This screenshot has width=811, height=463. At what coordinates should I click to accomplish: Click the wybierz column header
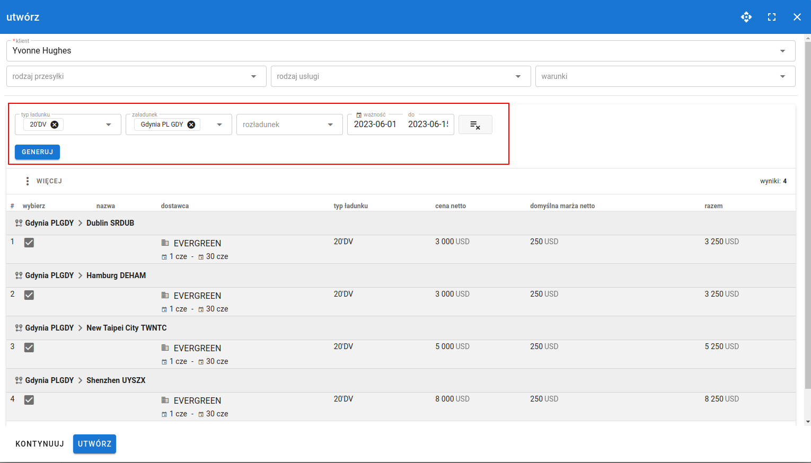pyautogui.click(x=34, y=206)
